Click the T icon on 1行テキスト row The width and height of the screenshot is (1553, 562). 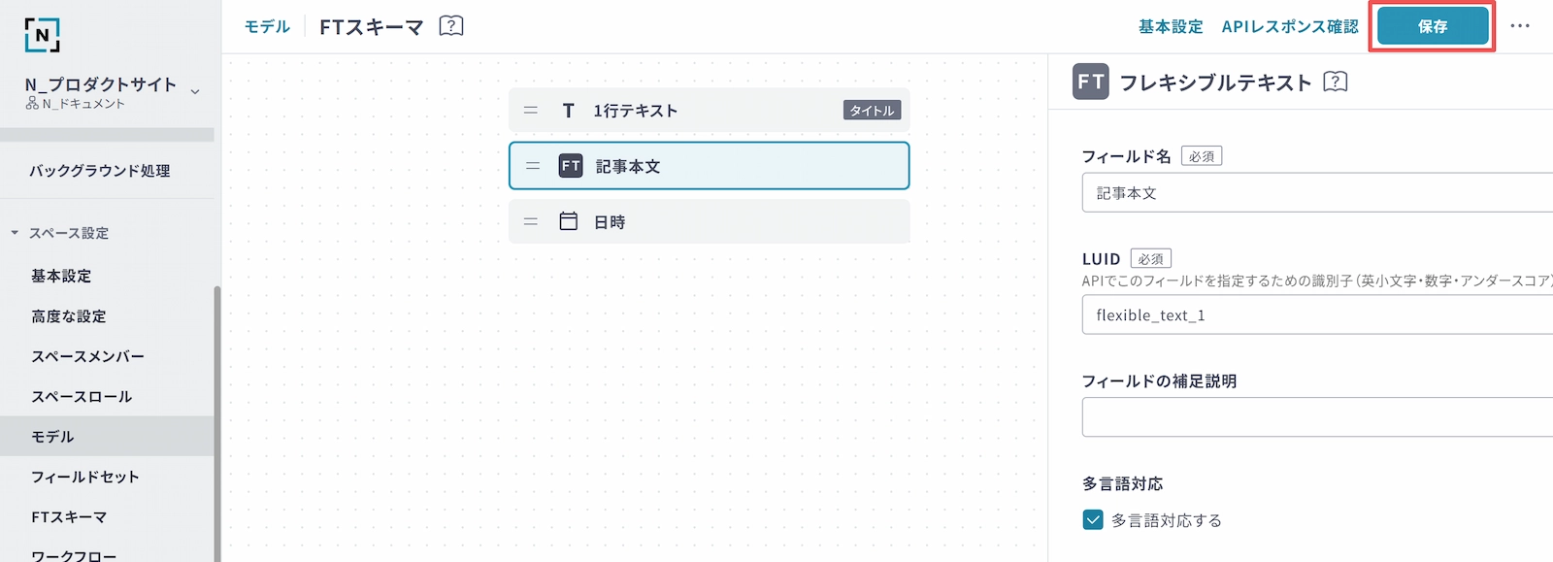pos(569,111)
